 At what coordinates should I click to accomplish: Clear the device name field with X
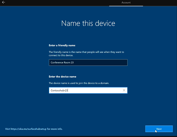click(124, 90)
